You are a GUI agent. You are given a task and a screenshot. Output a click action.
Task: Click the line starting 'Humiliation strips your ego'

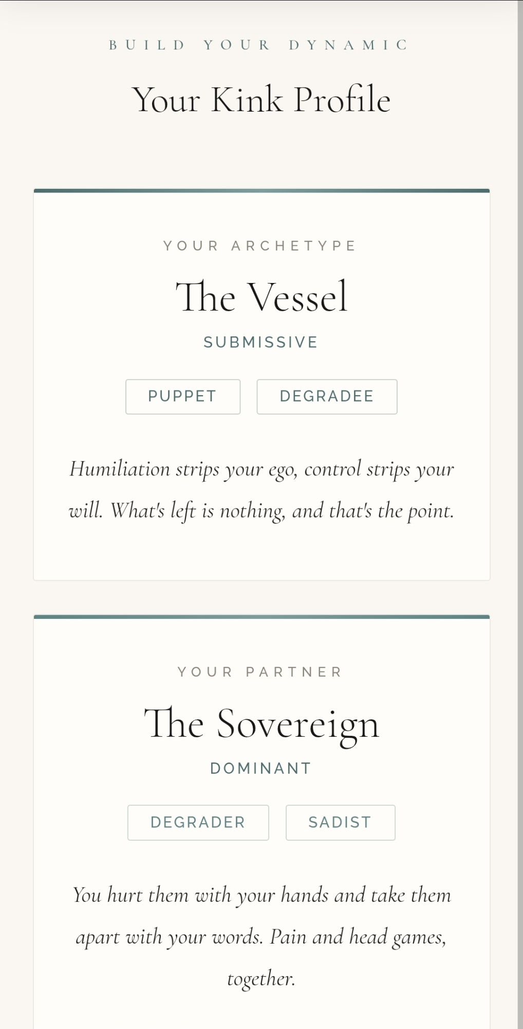261,469
